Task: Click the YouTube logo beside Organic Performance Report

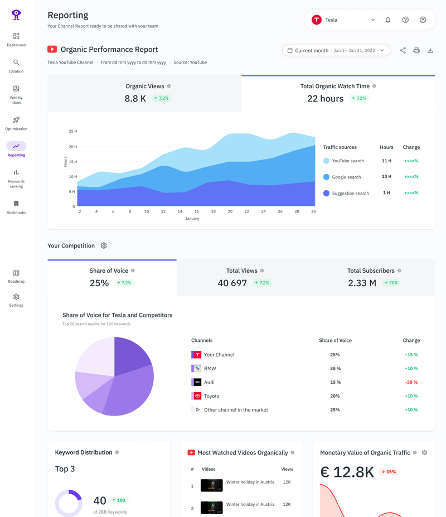Action: coord(52,49)
